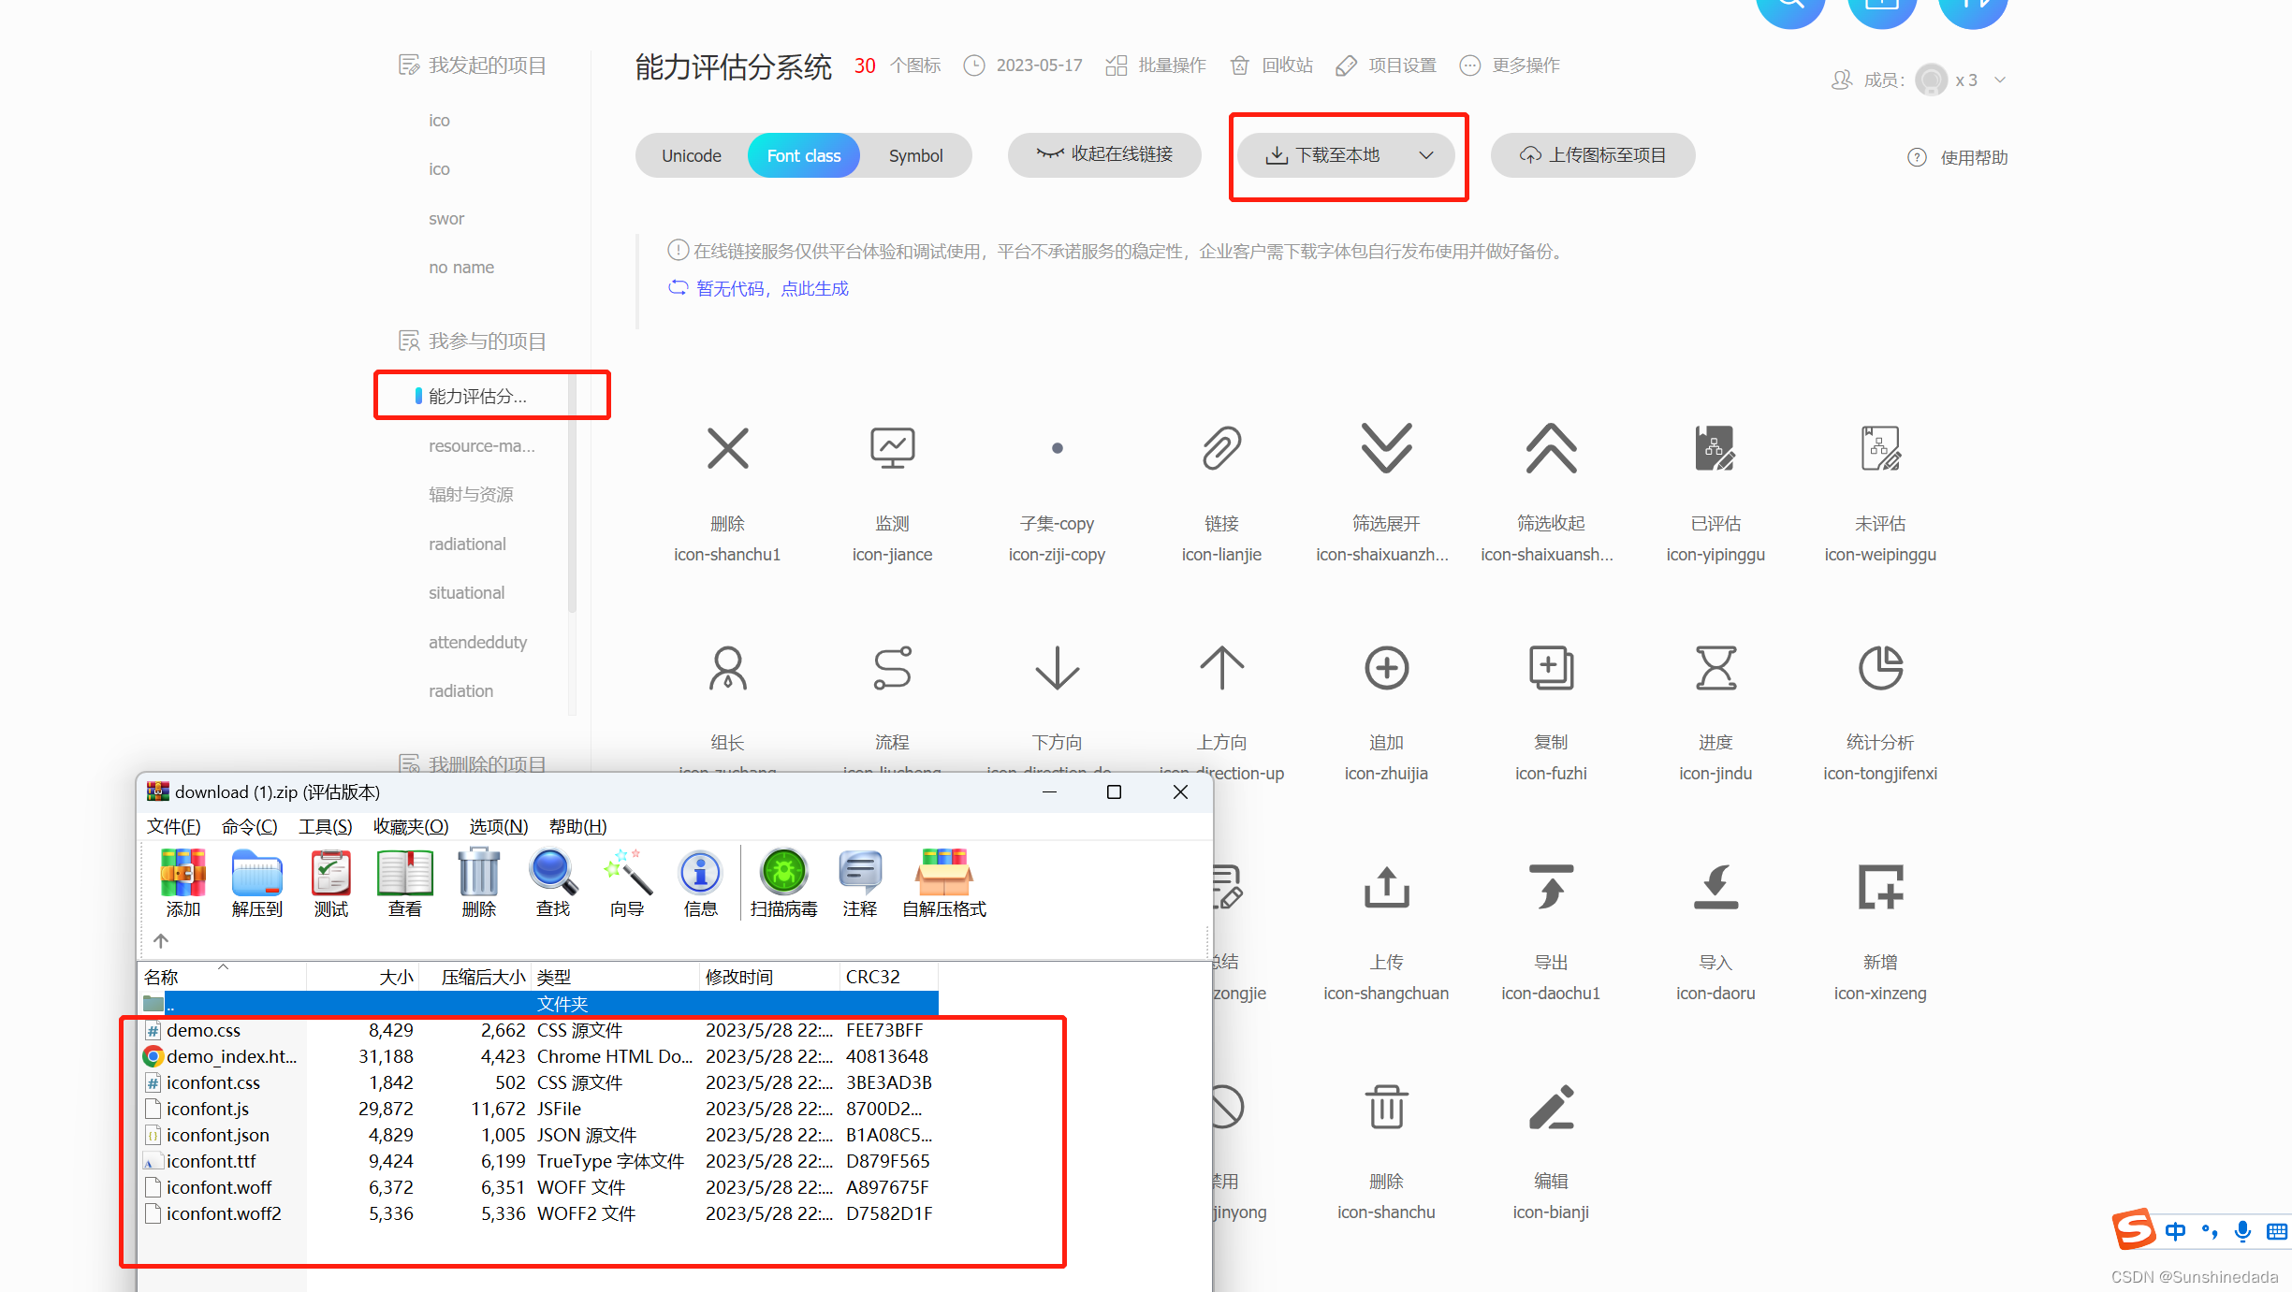Viewport: 2292px width, 1292px height.
Task: Select the icon-daoru import icon
Action: (1715, 888)
